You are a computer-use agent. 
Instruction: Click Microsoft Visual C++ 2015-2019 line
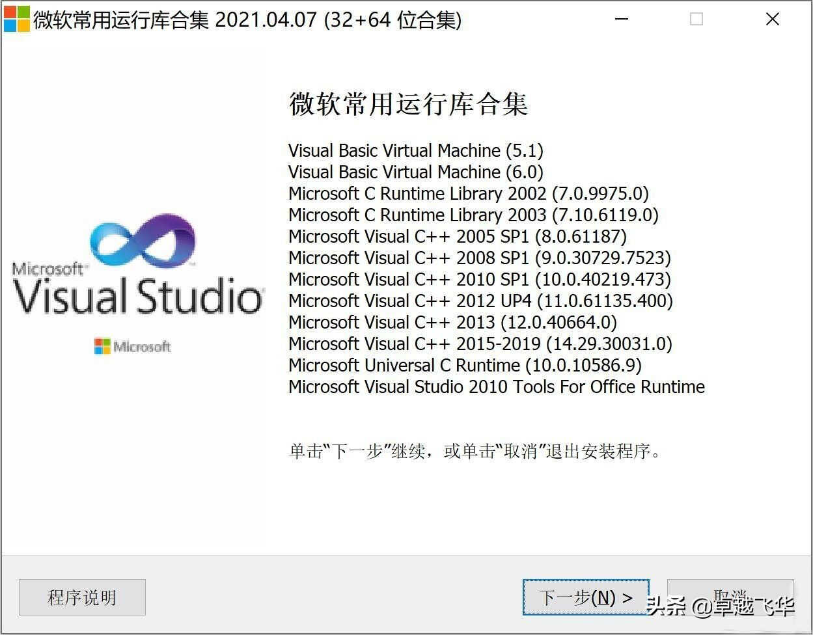[x=480, y=344]
